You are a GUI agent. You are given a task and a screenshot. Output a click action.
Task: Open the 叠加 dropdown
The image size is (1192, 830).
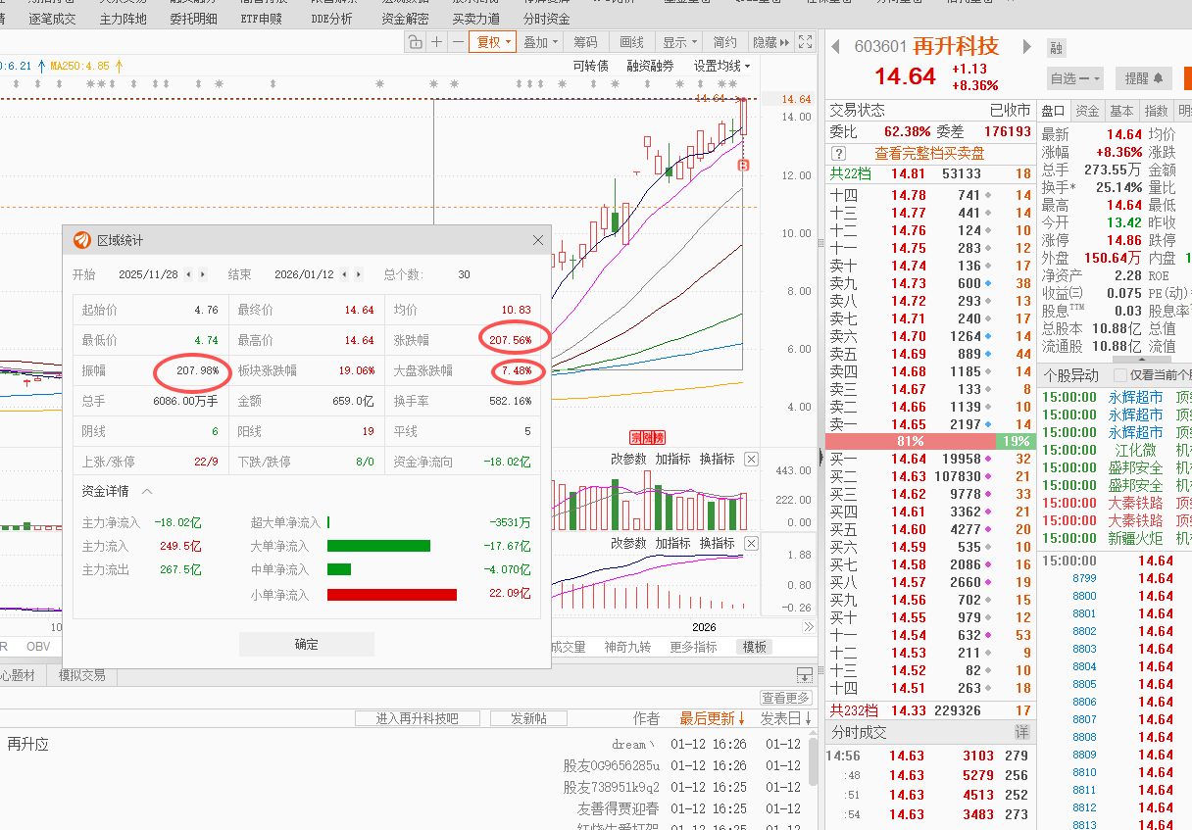pos(540,42)
